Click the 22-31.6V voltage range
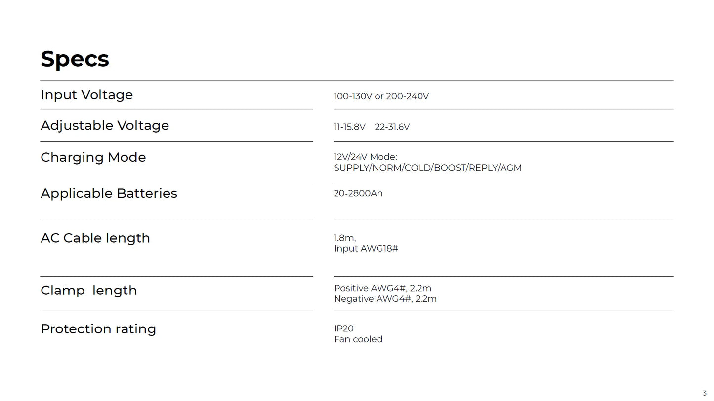714x401 pixels. point(392,127)
